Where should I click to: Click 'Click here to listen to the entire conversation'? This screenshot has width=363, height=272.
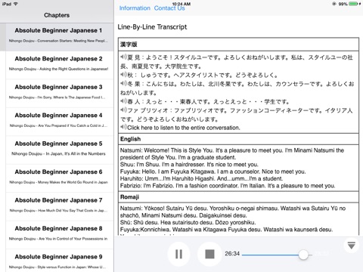click(184, 128)
